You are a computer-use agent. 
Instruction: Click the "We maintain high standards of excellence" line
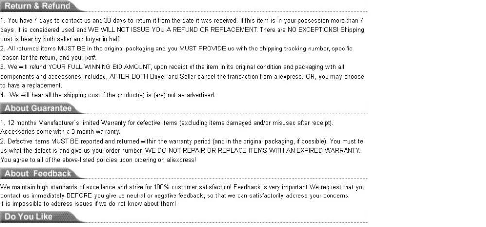click(182, 187)
